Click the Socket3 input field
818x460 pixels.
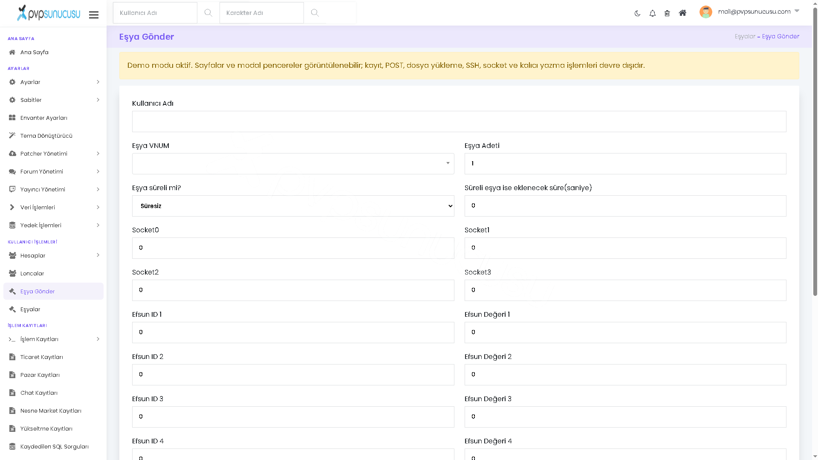[x=625, y=290]
